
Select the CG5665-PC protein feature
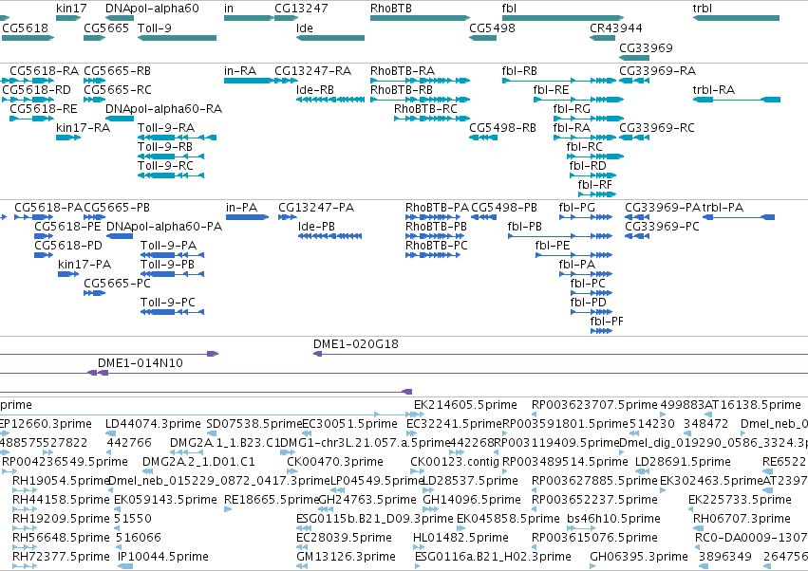[x=94, y=293]
